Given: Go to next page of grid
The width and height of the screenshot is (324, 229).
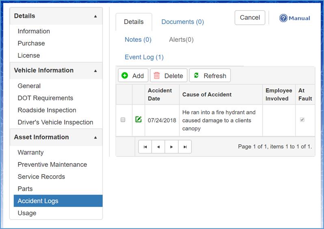Looking at the screenshot, I should tap(172, 147).
